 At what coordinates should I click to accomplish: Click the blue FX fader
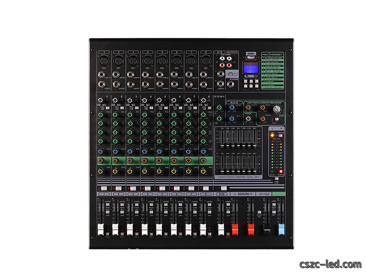(x=281, y=230)
